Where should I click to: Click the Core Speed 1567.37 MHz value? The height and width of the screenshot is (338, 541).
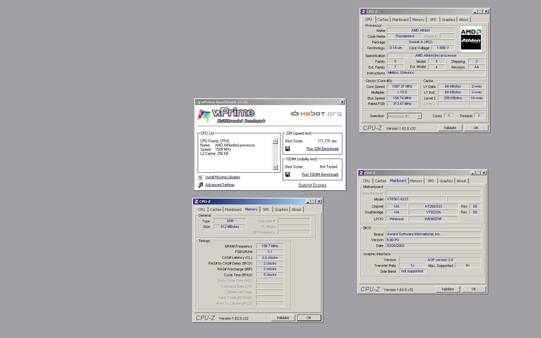pyautogui.click(x=402, y=86)
